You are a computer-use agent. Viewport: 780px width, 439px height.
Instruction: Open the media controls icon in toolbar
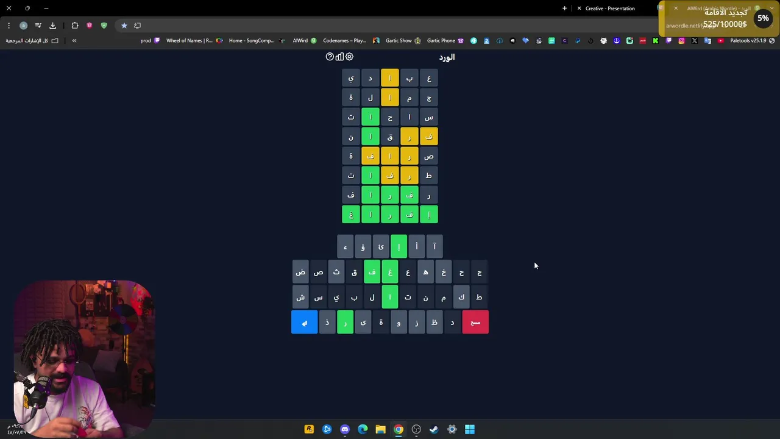point(38,26)
